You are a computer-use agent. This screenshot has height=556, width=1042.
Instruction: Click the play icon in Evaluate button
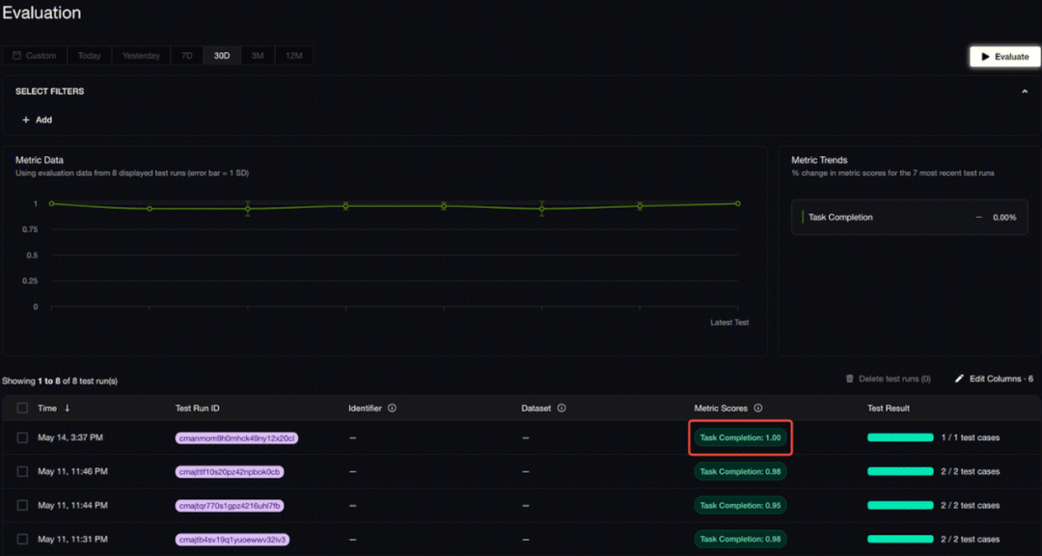click(985, 57)
